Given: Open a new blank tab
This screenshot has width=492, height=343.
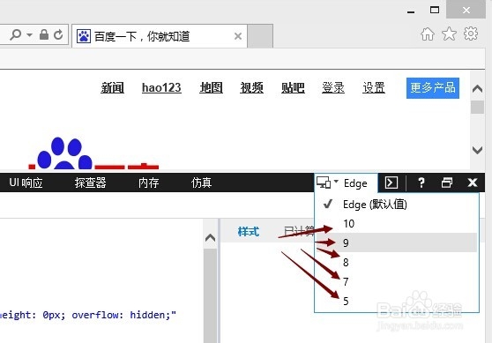Looking at the screenshot, I should click(x=260, y=36).
